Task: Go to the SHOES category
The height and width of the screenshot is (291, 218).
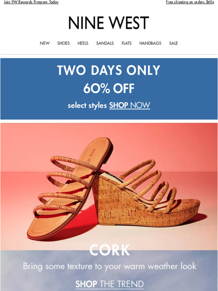Action: [x=64, y=43]
